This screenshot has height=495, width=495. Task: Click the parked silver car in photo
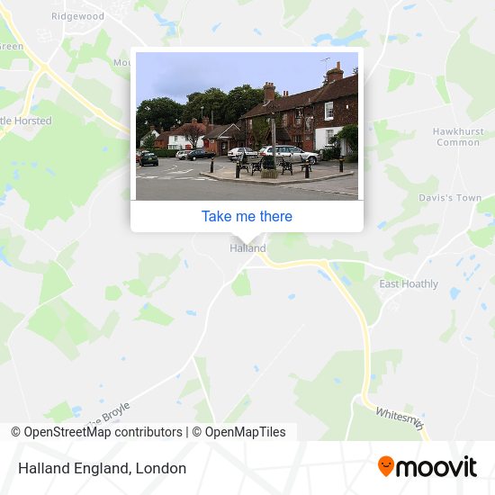point(289,153)
